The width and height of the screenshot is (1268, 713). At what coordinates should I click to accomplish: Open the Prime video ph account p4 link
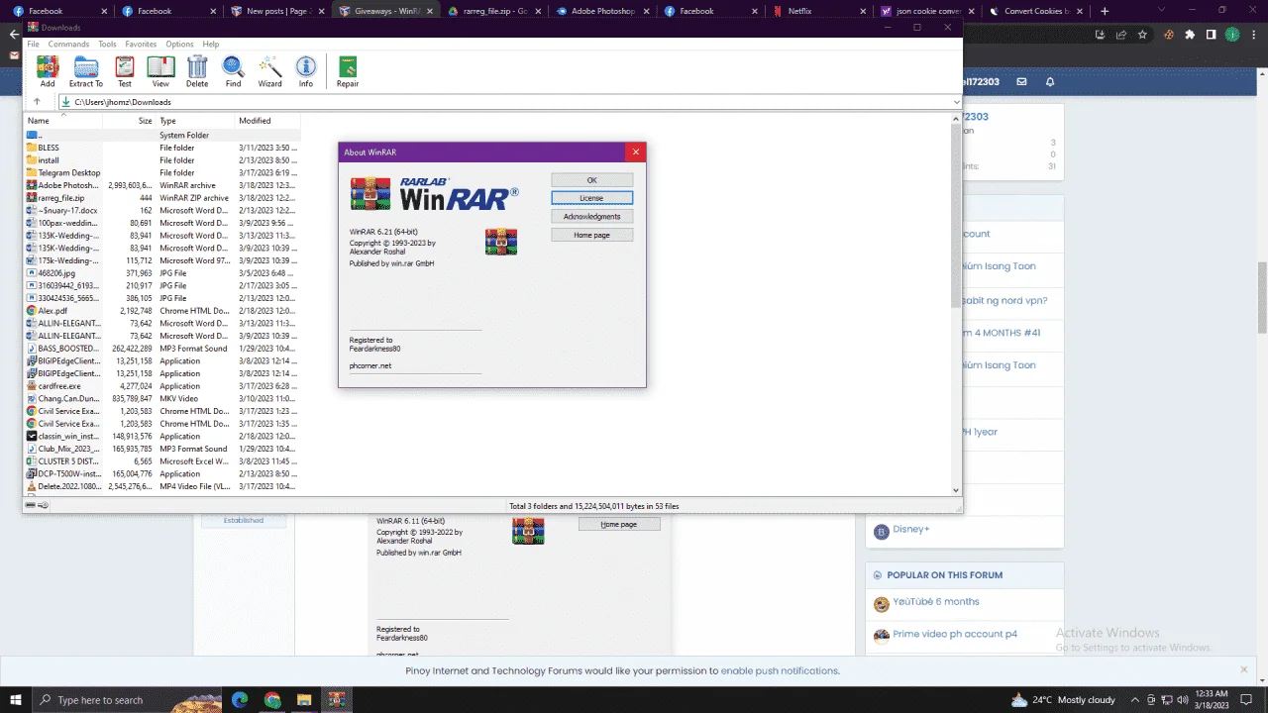(955, 634)
